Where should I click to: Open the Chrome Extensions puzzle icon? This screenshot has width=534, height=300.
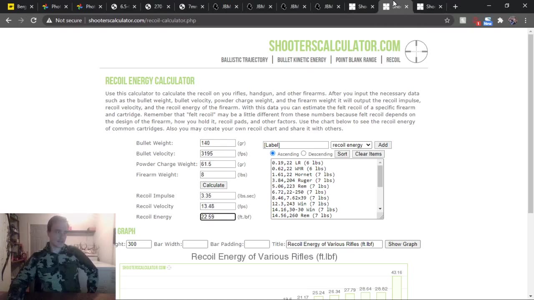[x=500, y=20]
